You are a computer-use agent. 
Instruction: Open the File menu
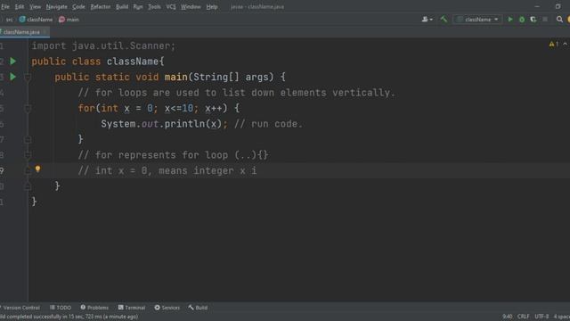coord(5,6)
